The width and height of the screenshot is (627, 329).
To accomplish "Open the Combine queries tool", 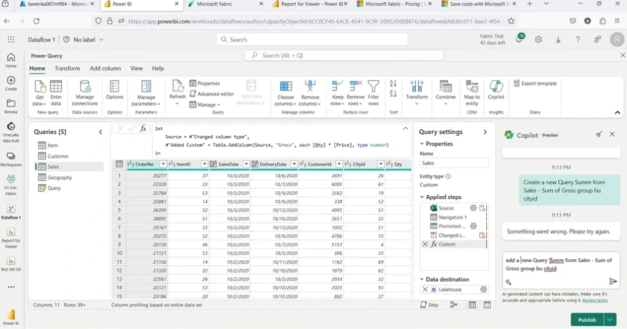I will coord(446,93).
